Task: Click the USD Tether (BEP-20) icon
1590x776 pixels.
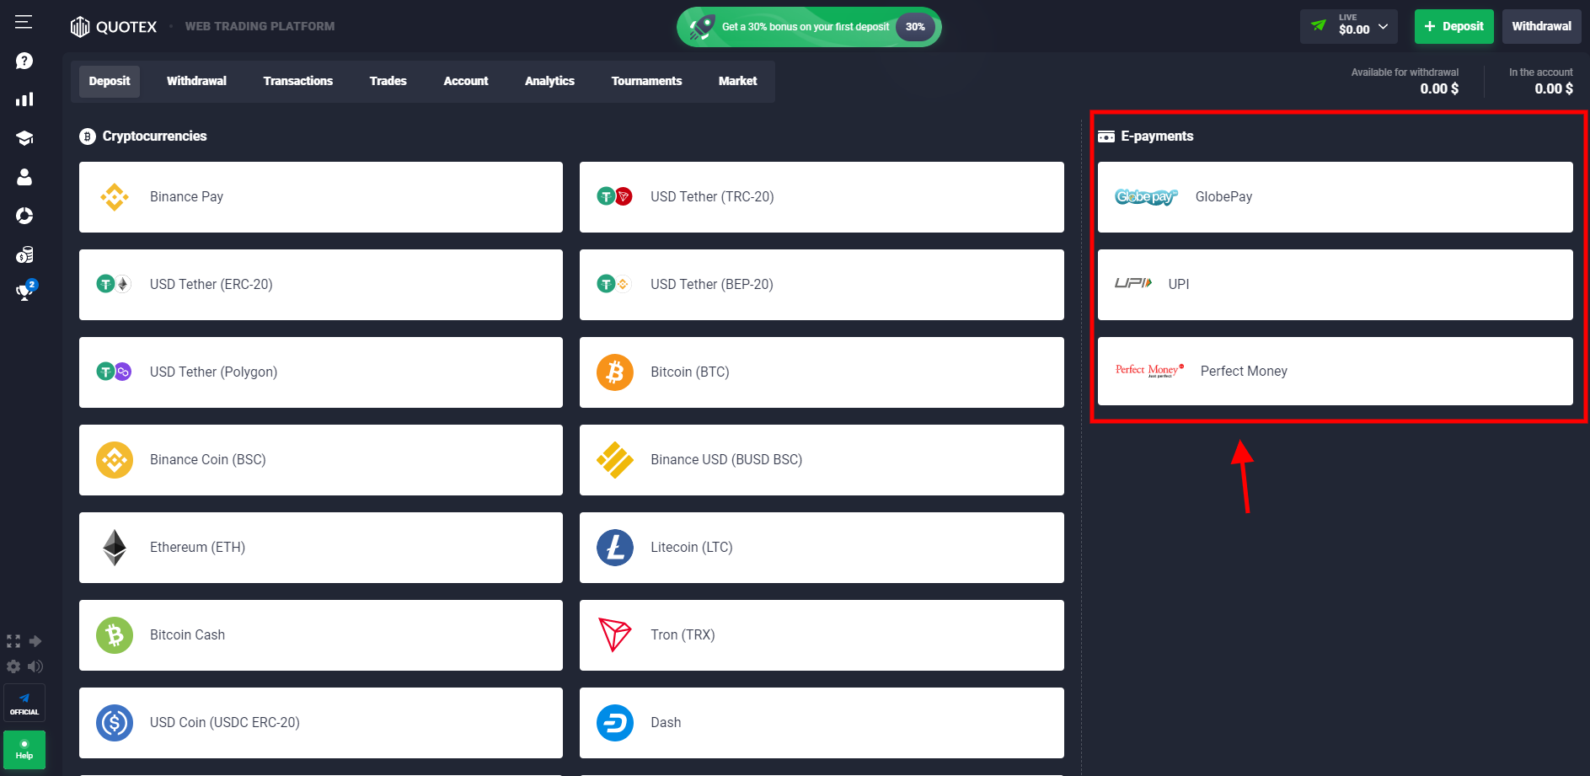Action: click(614, 284)
